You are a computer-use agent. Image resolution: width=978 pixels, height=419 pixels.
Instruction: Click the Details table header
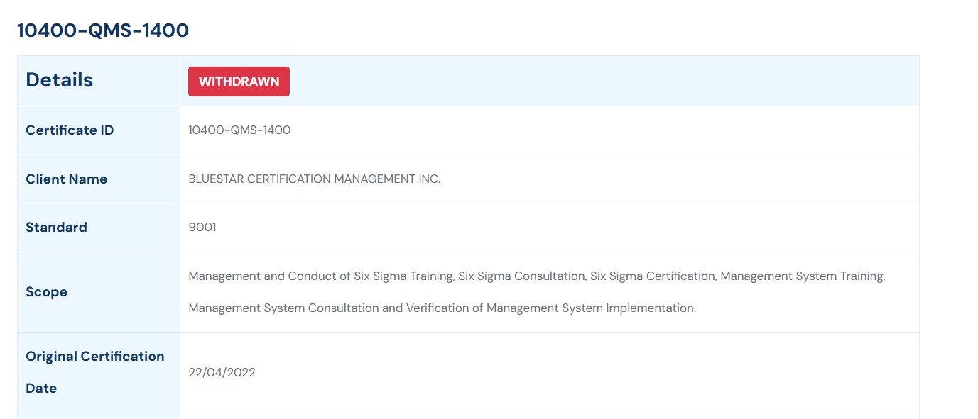point(60,80)
